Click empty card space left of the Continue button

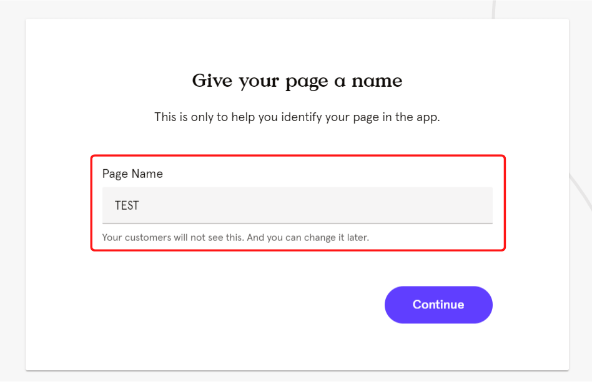coord(227,305)
